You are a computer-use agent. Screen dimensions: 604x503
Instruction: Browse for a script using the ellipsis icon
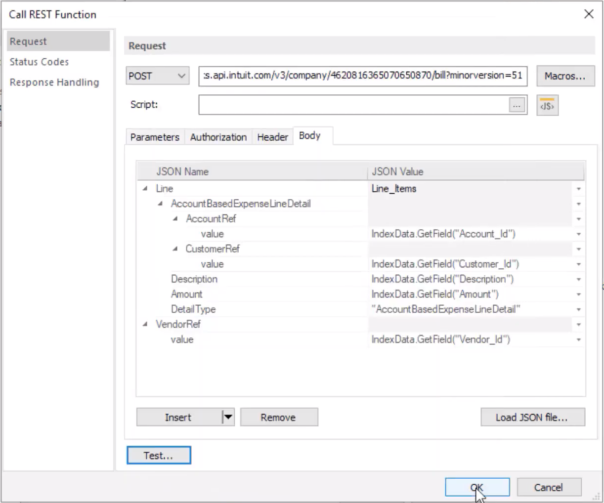517,105
